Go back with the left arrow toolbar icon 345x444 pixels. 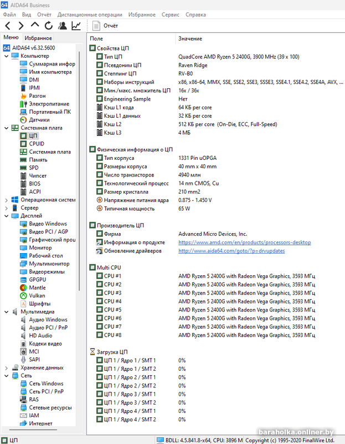pos(8,26)
